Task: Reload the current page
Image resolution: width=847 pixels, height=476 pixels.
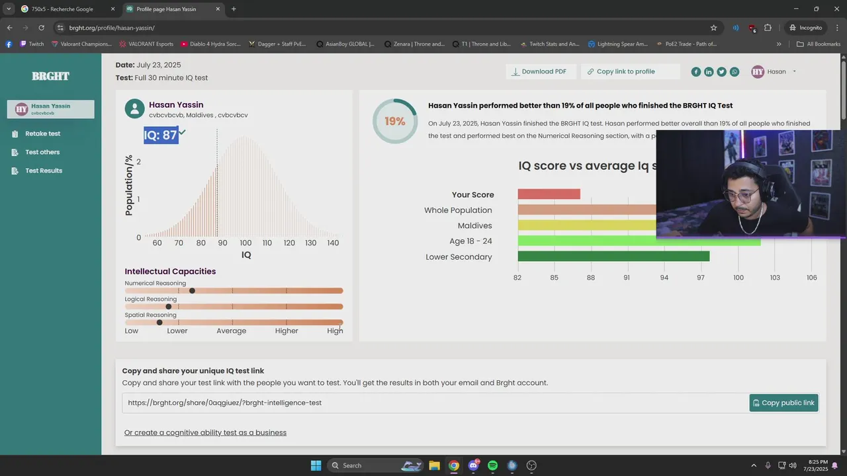Action: (41, 28)
